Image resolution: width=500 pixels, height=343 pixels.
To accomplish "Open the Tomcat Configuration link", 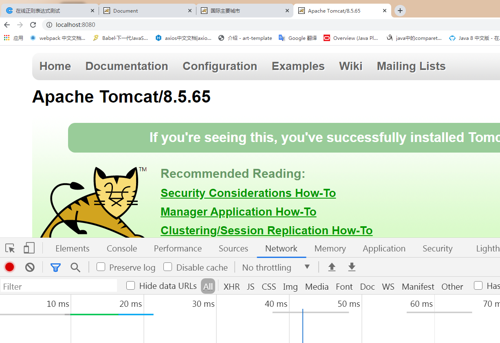I will (220, 66).
